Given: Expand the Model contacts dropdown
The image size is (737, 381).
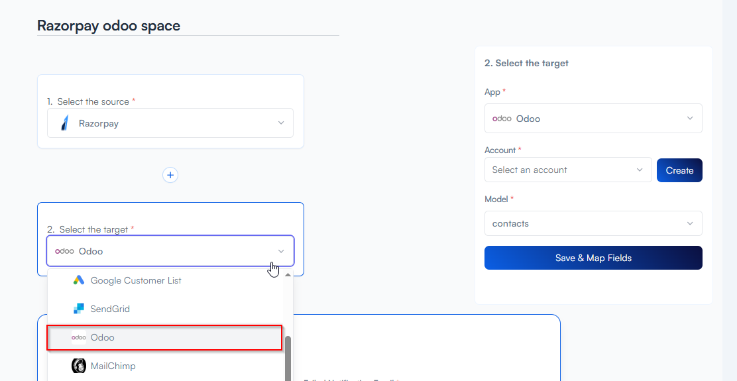Looking at the screenshot, I should click(x=690, y=223).
